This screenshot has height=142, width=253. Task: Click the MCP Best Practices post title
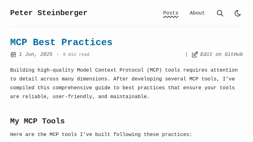(x=61, y=42)
